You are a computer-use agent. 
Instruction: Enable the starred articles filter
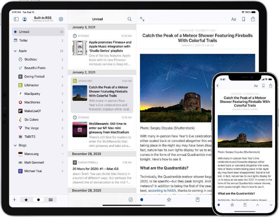tap(26, 200)
